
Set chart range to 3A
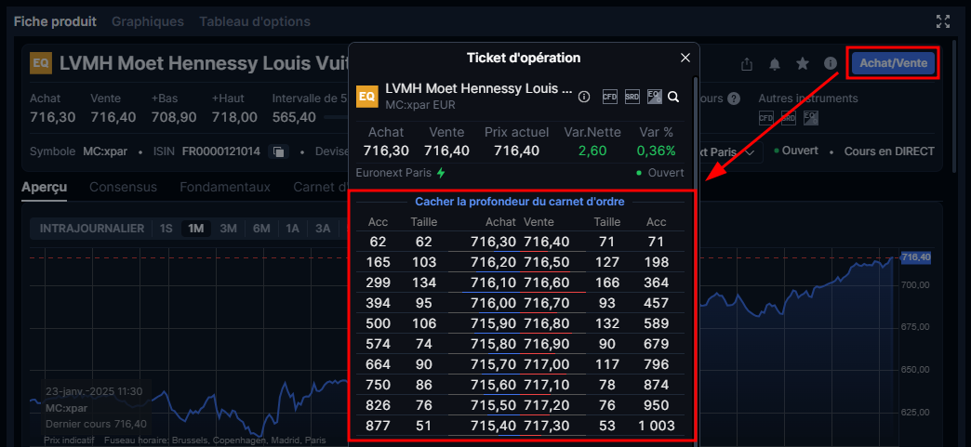tap(323, 229)
